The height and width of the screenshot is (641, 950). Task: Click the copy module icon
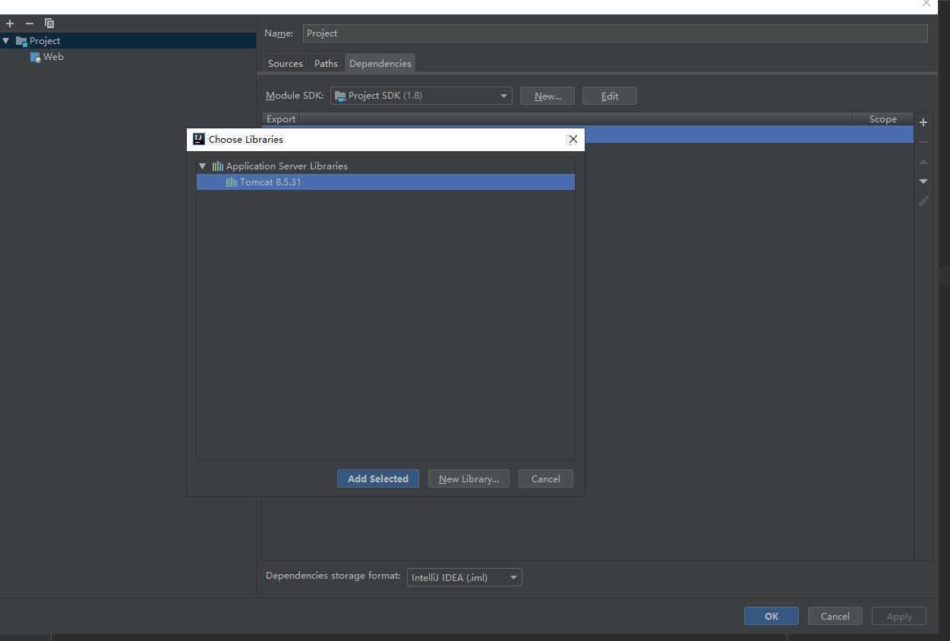49,24
